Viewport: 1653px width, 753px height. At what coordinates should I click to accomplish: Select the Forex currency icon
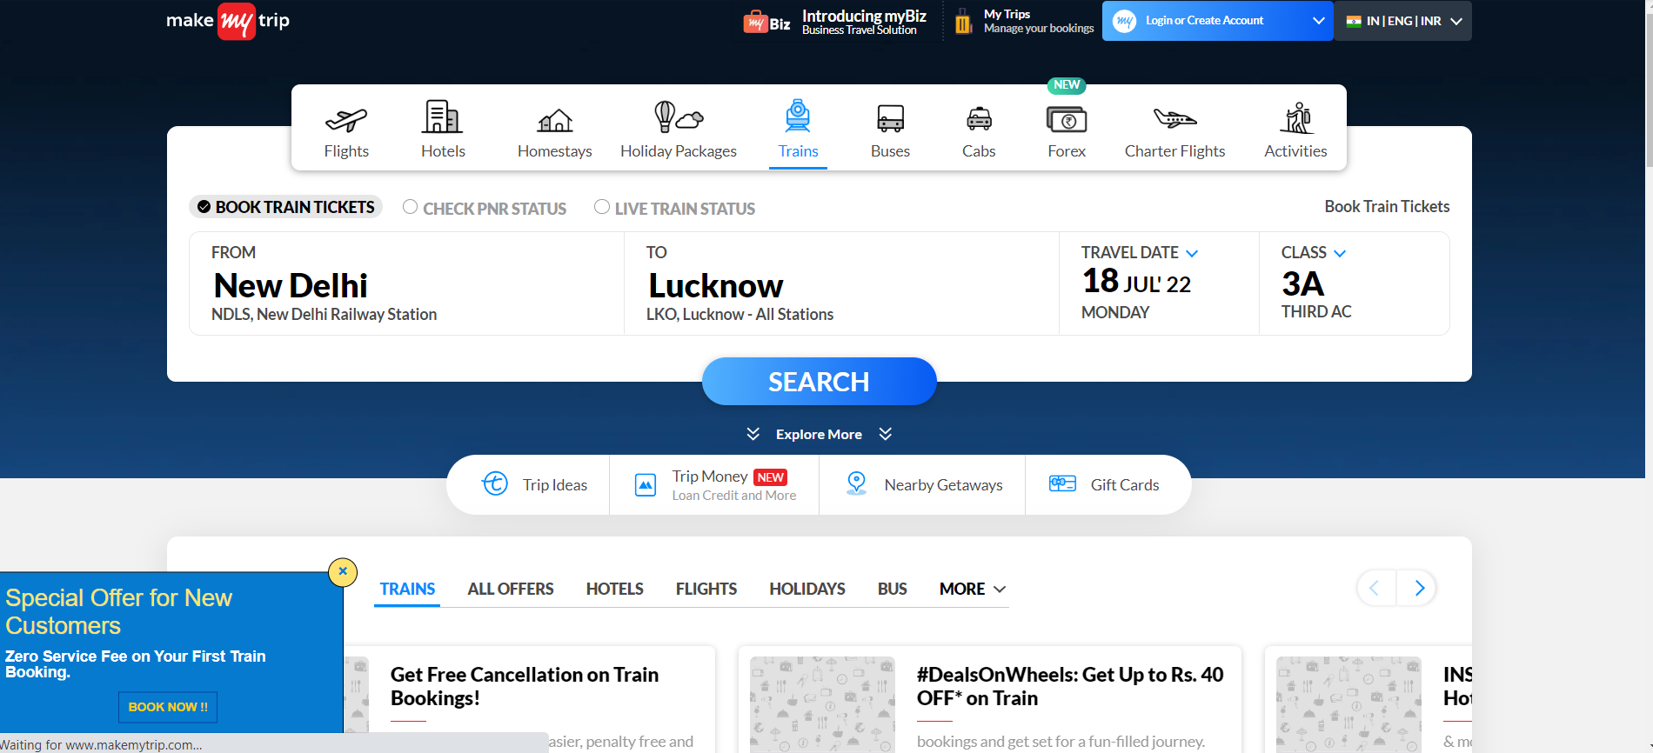1067,119
